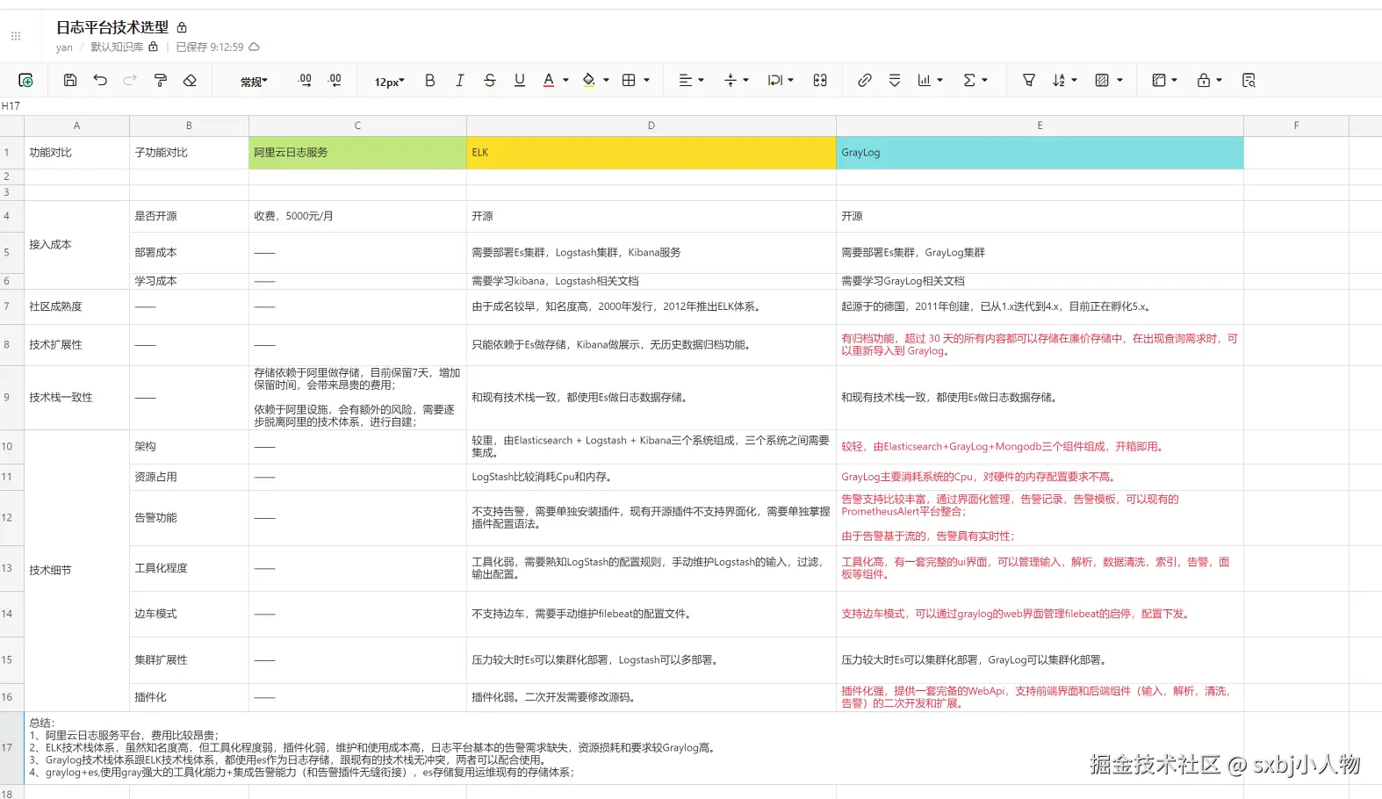Apply a filter with the funnel icon

pyautogui.click(x=1029, y=81)
